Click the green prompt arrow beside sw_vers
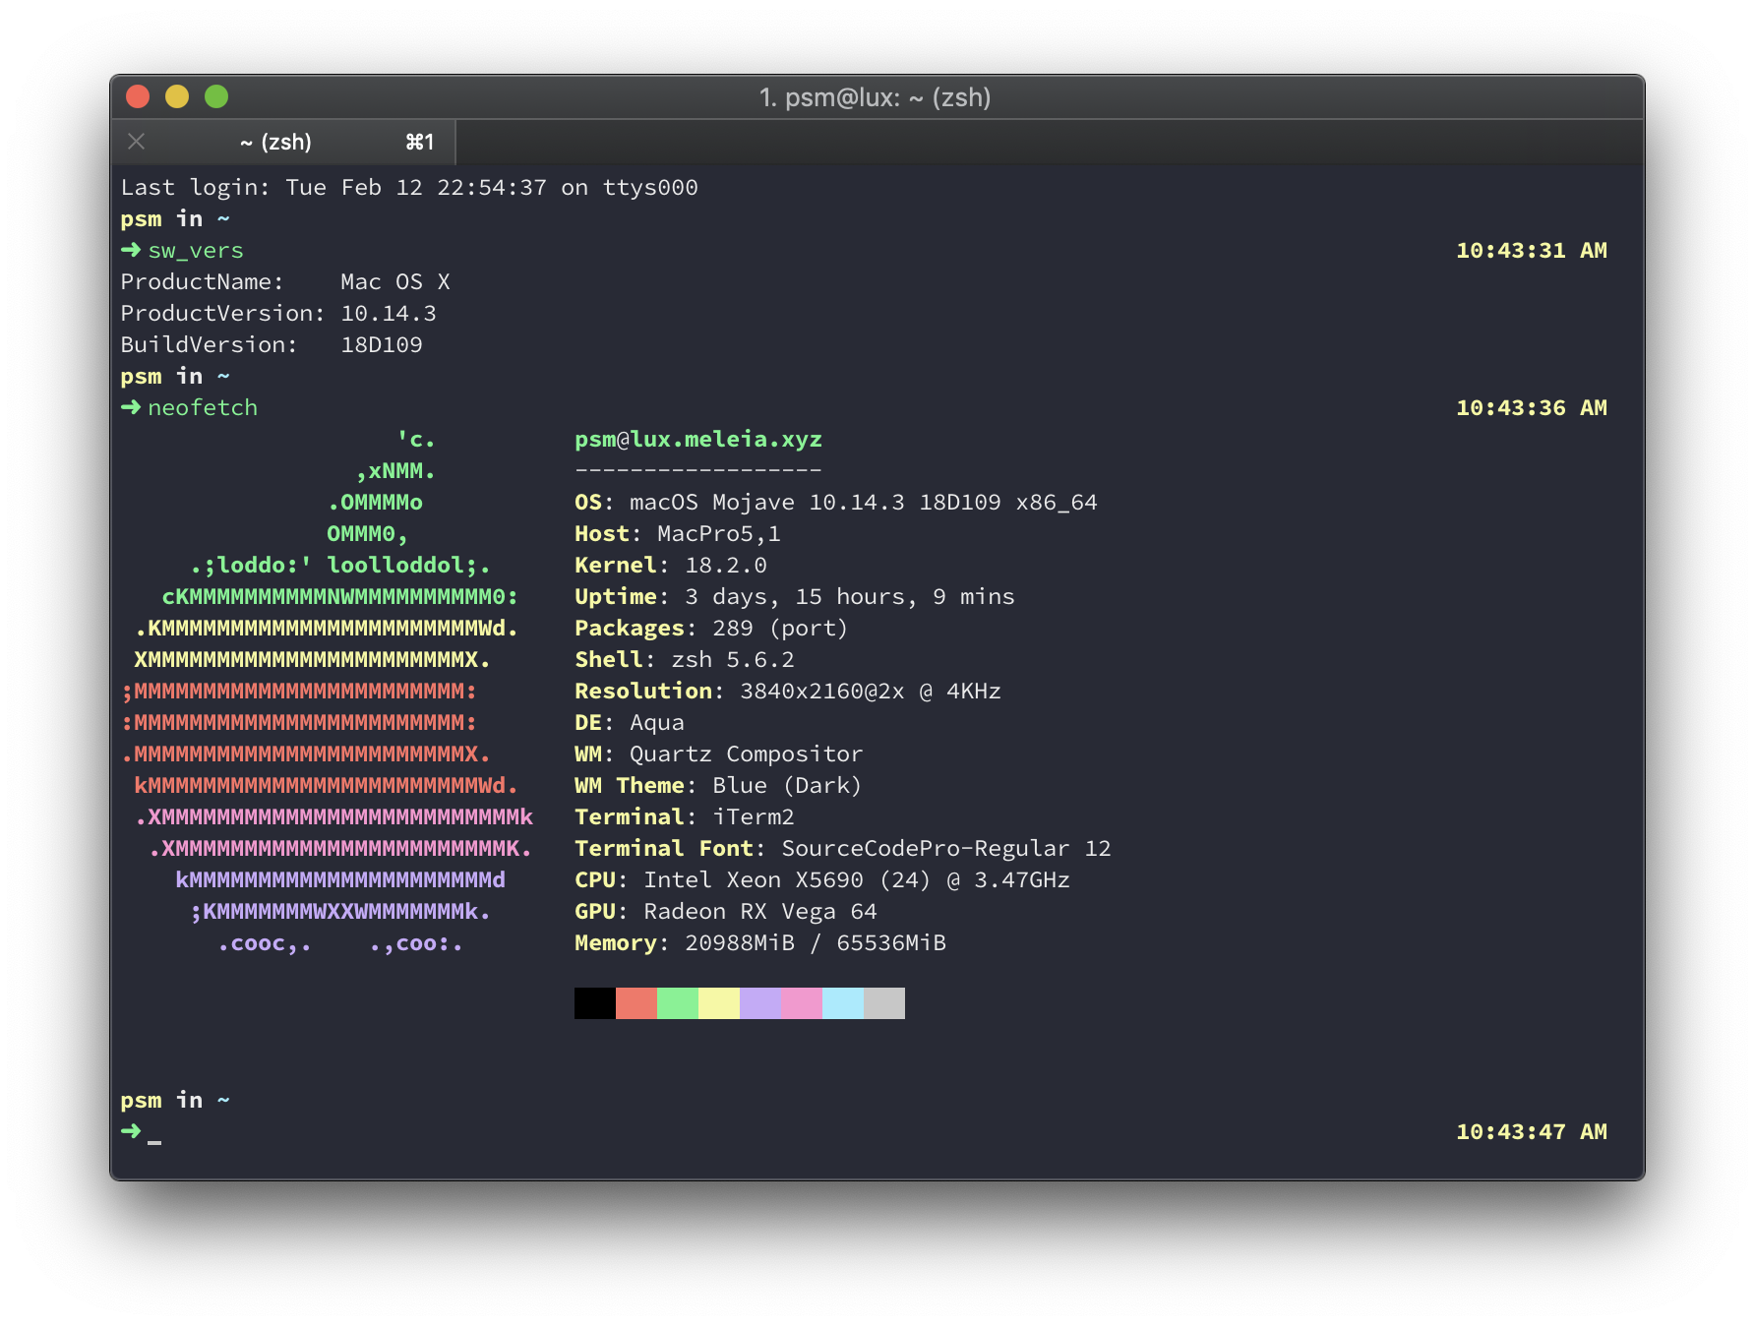Viewport: 1755px width, 1326px height. 129,250
